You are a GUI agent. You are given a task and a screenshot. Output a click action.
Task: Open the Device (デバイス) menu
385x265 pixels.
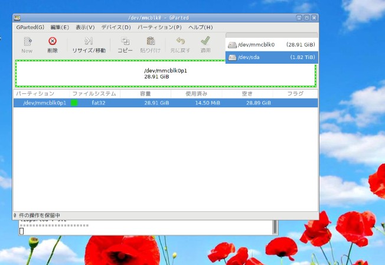(x=116, y=27)
